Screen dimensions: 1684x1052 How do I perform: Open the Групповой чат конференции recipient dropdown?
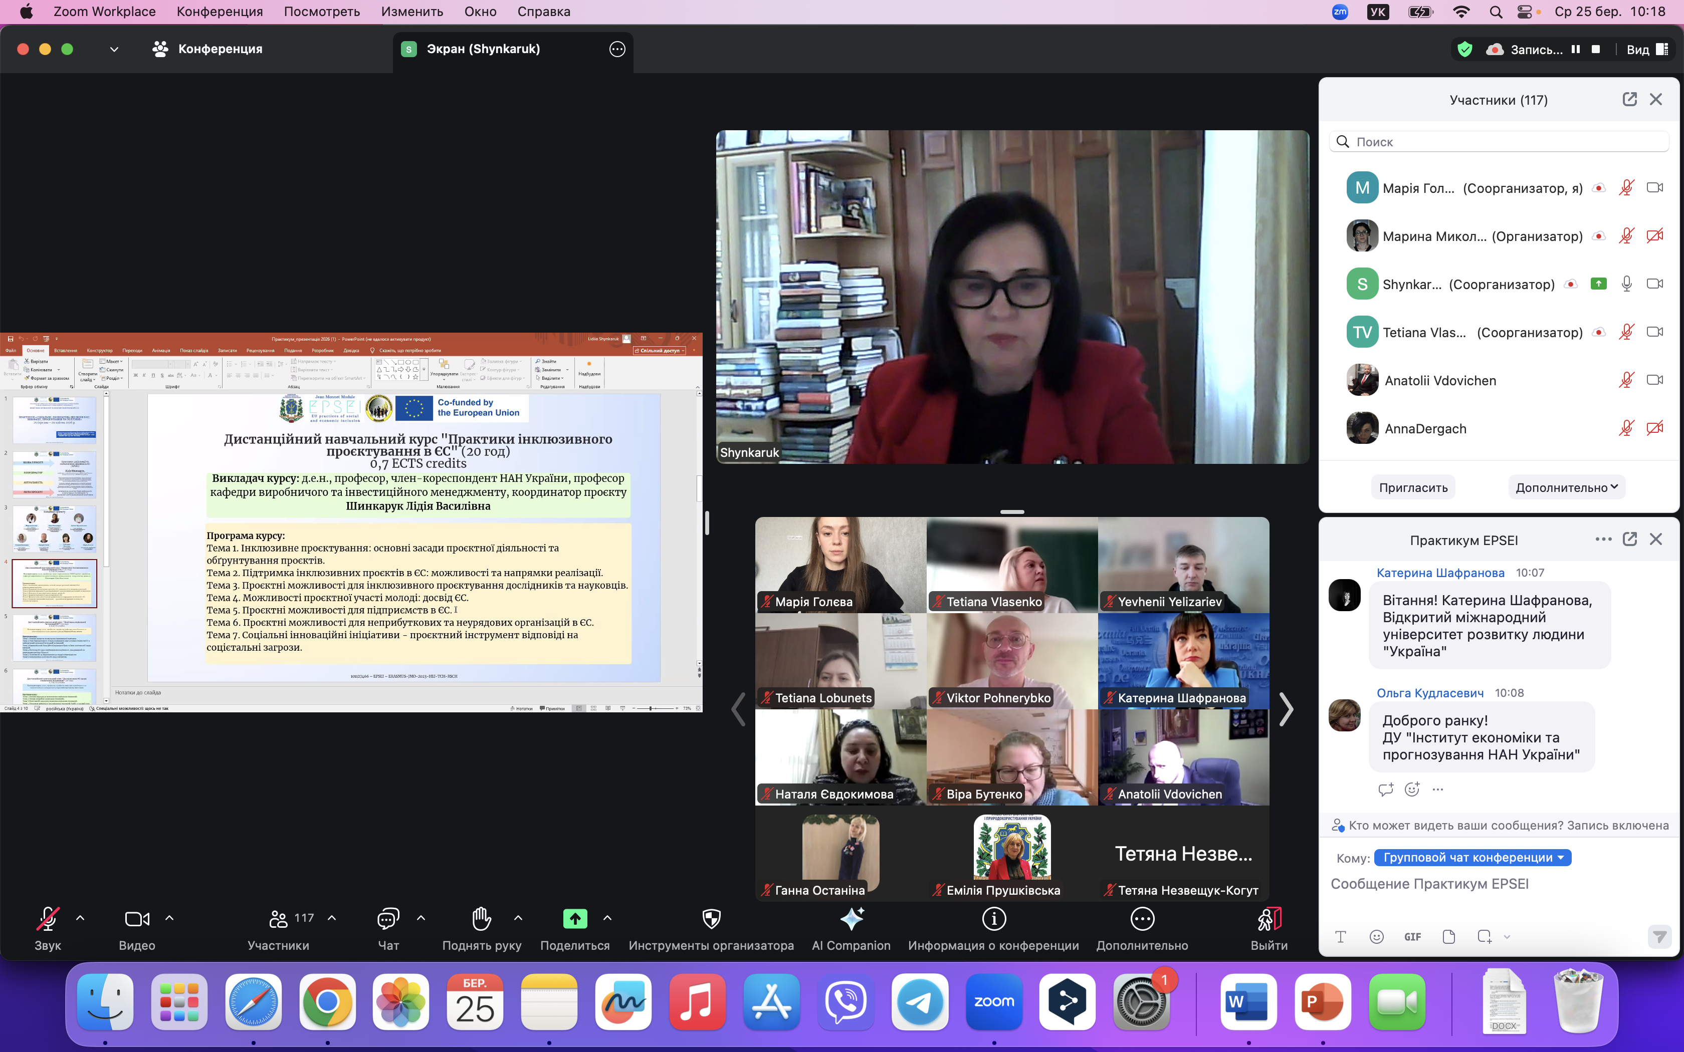click(1472, 858)
